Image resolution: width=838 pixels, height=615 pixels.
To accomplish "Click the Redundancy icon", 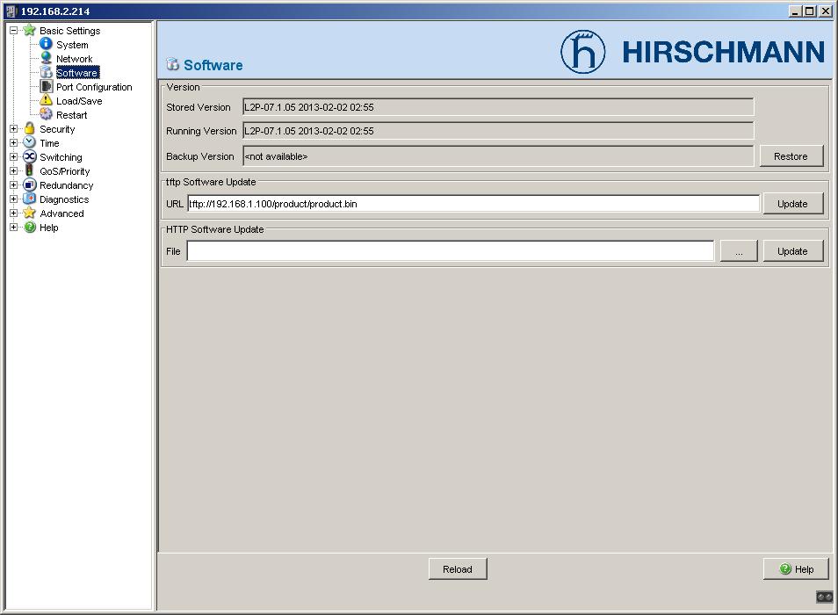I will coord(29,184).
